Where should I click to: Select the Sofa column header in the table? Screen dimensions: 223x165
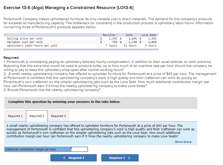(x=129, y=35)
